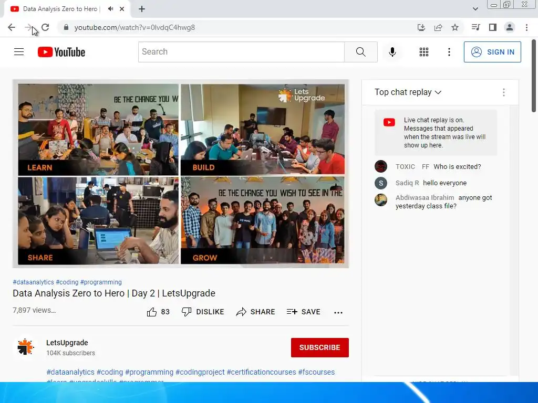Open a new tab with the plus button

(x=142, y=9)
